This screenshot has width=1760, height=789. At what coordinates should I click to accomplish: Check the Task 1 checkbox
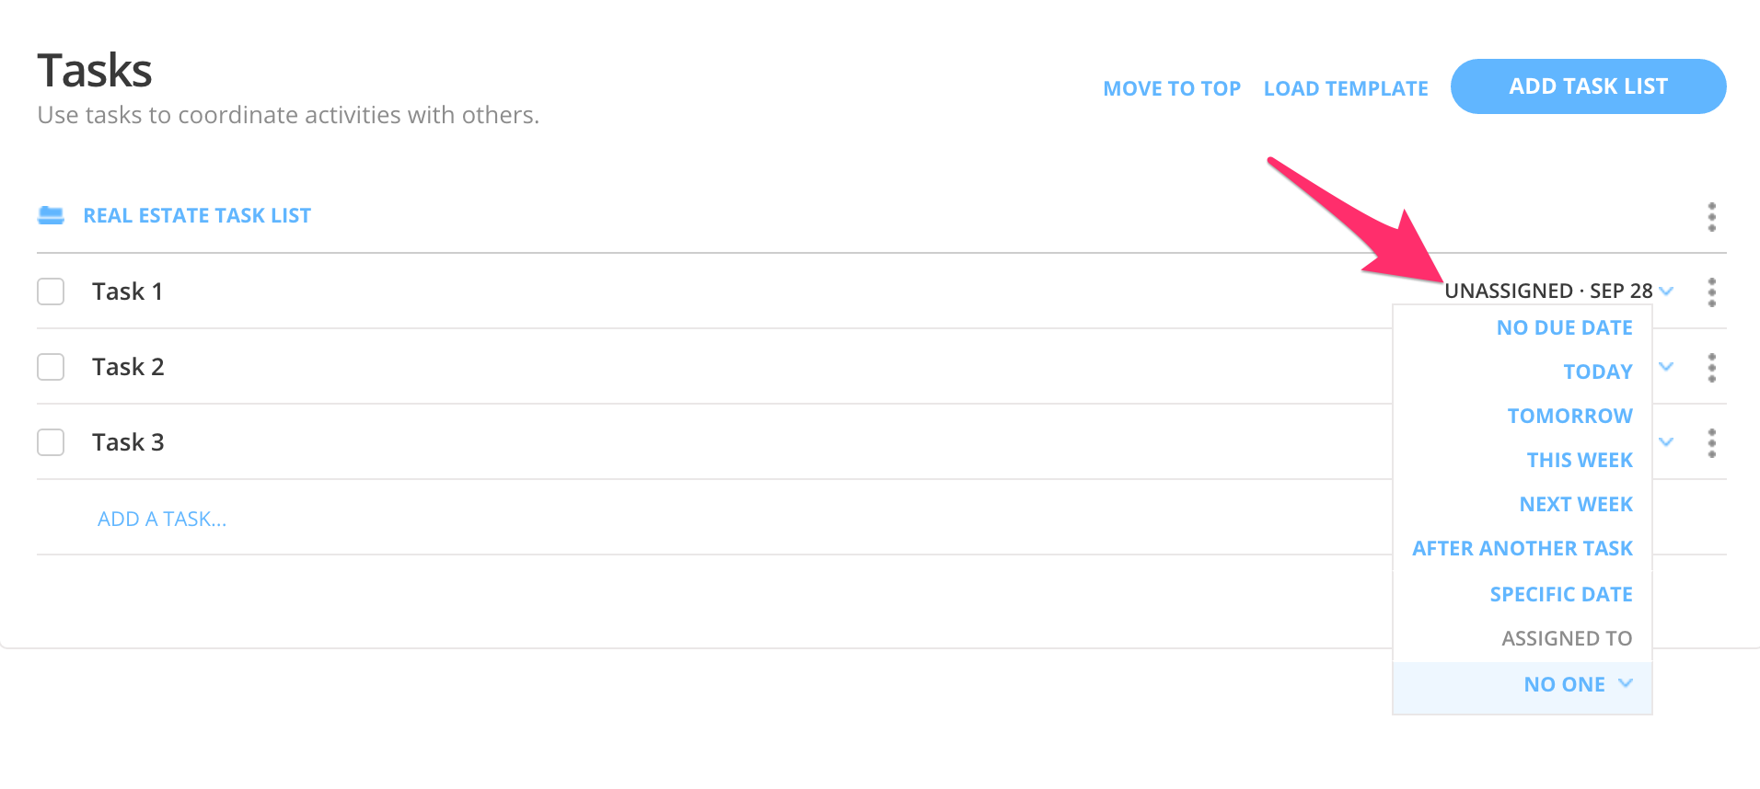click(x=51, y=292)
